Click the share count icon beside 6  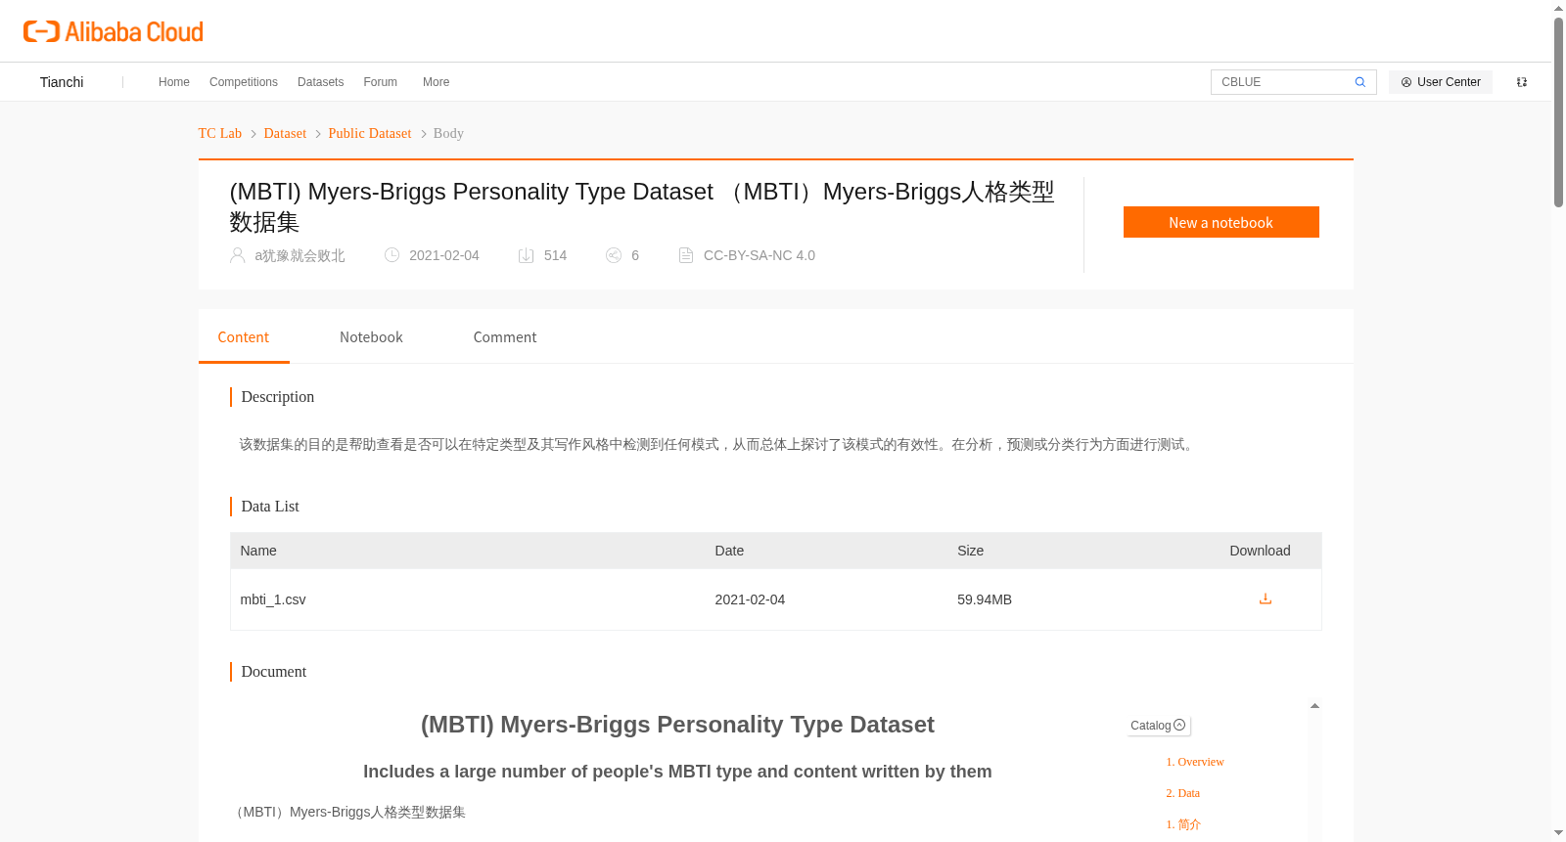614,255
